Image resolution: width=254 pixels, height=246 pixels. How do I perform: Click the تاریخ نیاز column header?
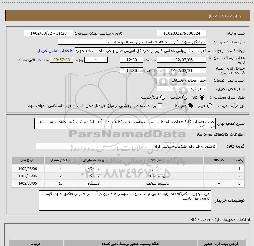point(28,160)
